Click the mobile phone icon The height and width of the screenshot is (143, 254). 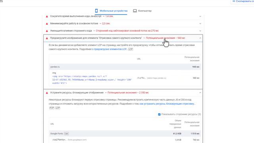(96, 11)
